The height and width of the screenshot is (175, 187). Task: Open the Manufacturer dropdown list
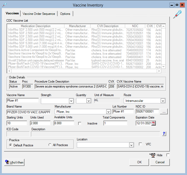tap(108, 112)
